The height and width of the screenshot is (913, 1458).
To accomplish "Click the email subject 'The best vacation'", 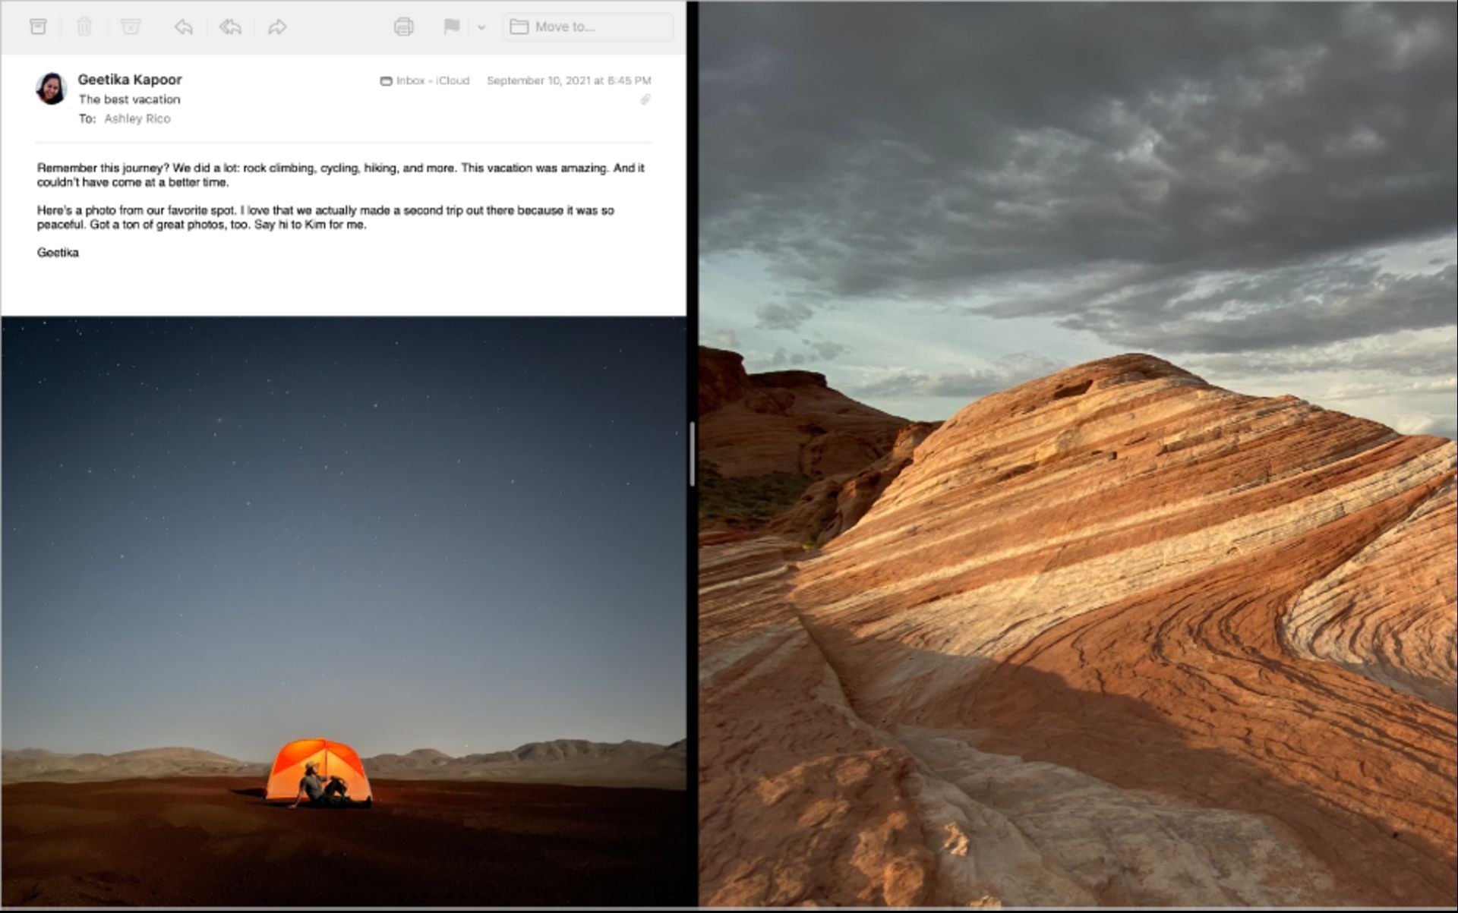I will [129, 98].
